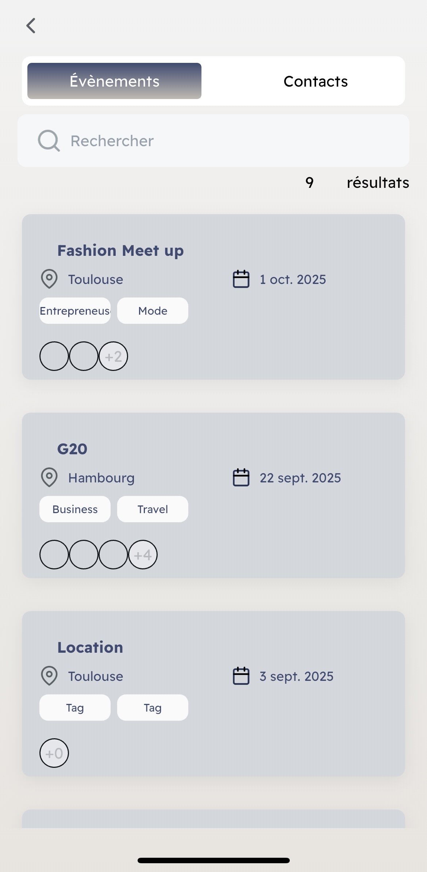Screen dimensions: 427x872
Task: Select the Travel tag chip
Action: click(153, 509)
